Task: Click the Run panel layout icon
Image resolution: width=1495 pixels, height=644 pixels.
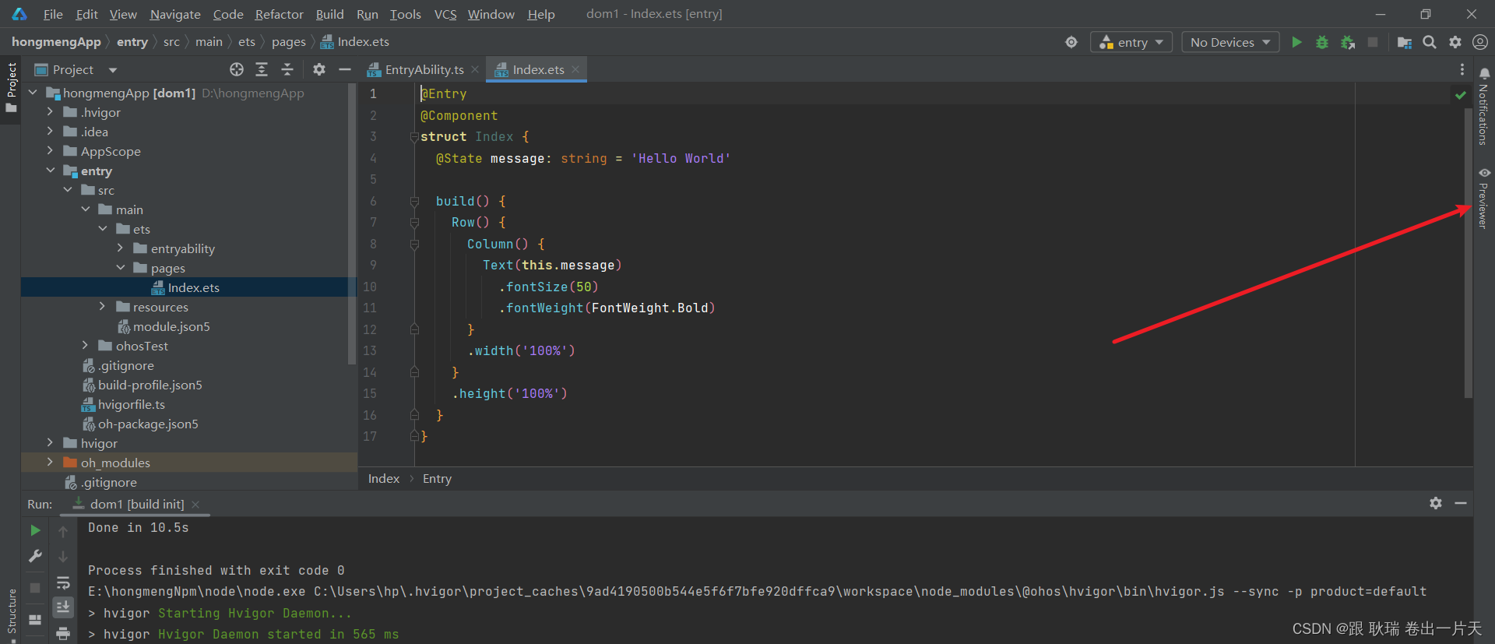Action: click(35, 620)
